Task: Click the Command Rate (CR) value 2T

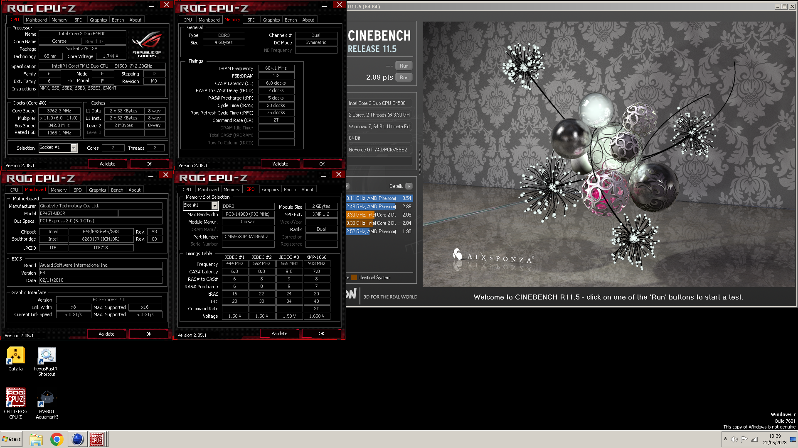Action: tap(276, 120)
